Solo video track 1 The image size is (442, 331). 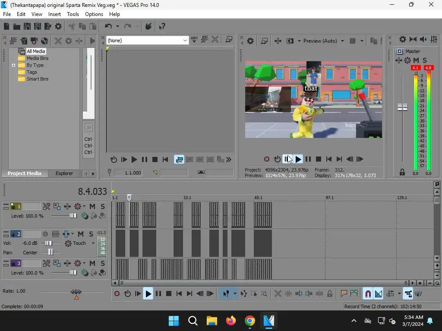tap(103, 206)
